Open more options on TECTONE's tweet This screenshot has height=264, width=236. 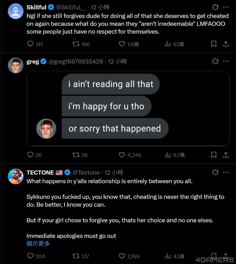[226, 172]
